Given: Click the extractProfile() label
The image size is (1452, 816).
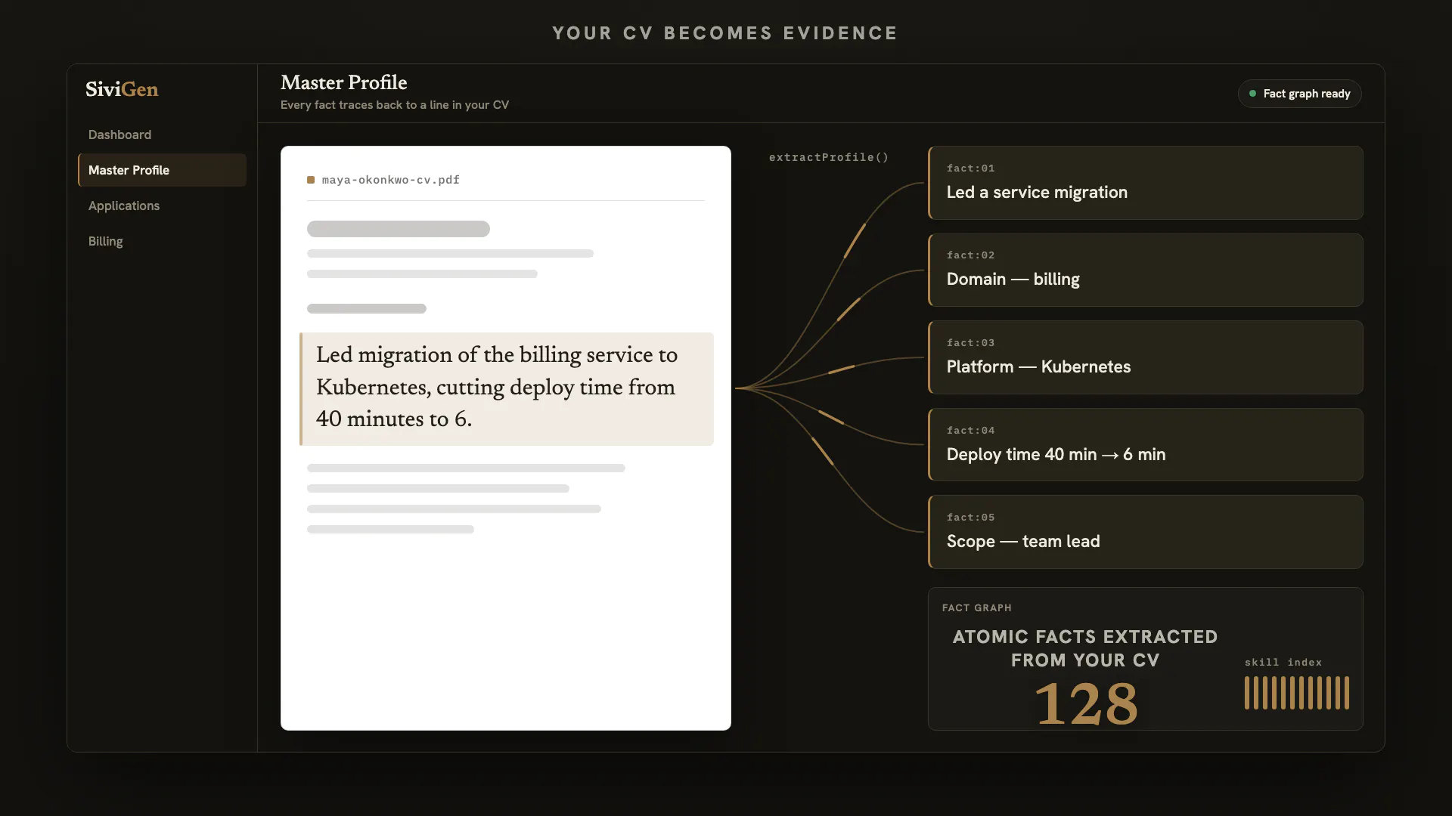Looking at the screenshot, I should (x=829, y=157).
